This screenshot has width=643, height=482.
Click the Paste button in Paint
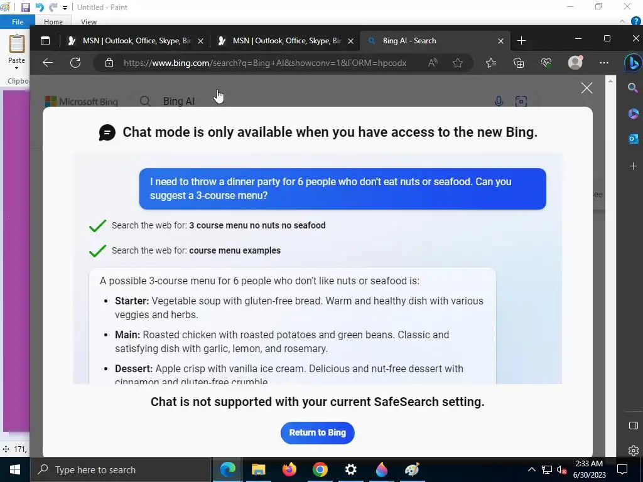(17, 48)
